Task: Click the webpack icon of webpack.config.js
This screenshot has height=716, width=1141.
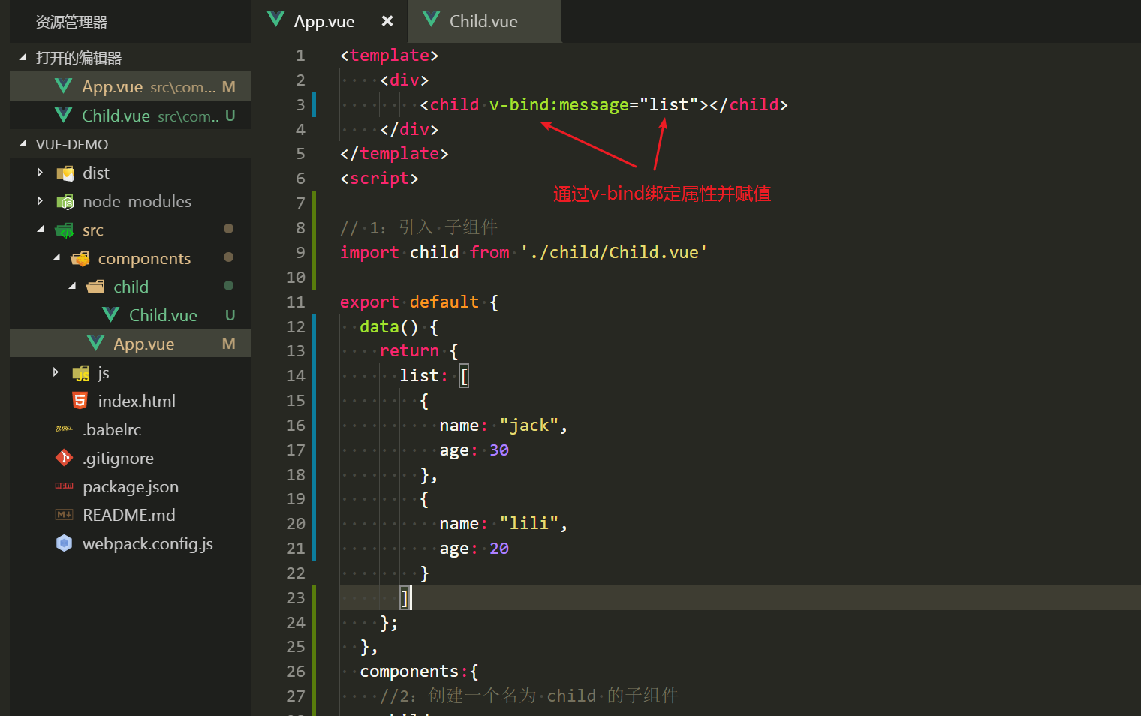Action: tap(64, 543)
